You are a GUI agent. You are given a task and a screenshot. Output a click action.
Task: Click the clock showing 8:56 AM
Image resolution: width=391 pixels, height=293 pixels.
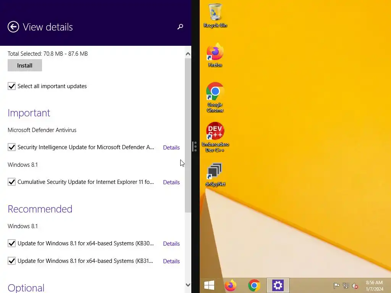click(374, 283)
